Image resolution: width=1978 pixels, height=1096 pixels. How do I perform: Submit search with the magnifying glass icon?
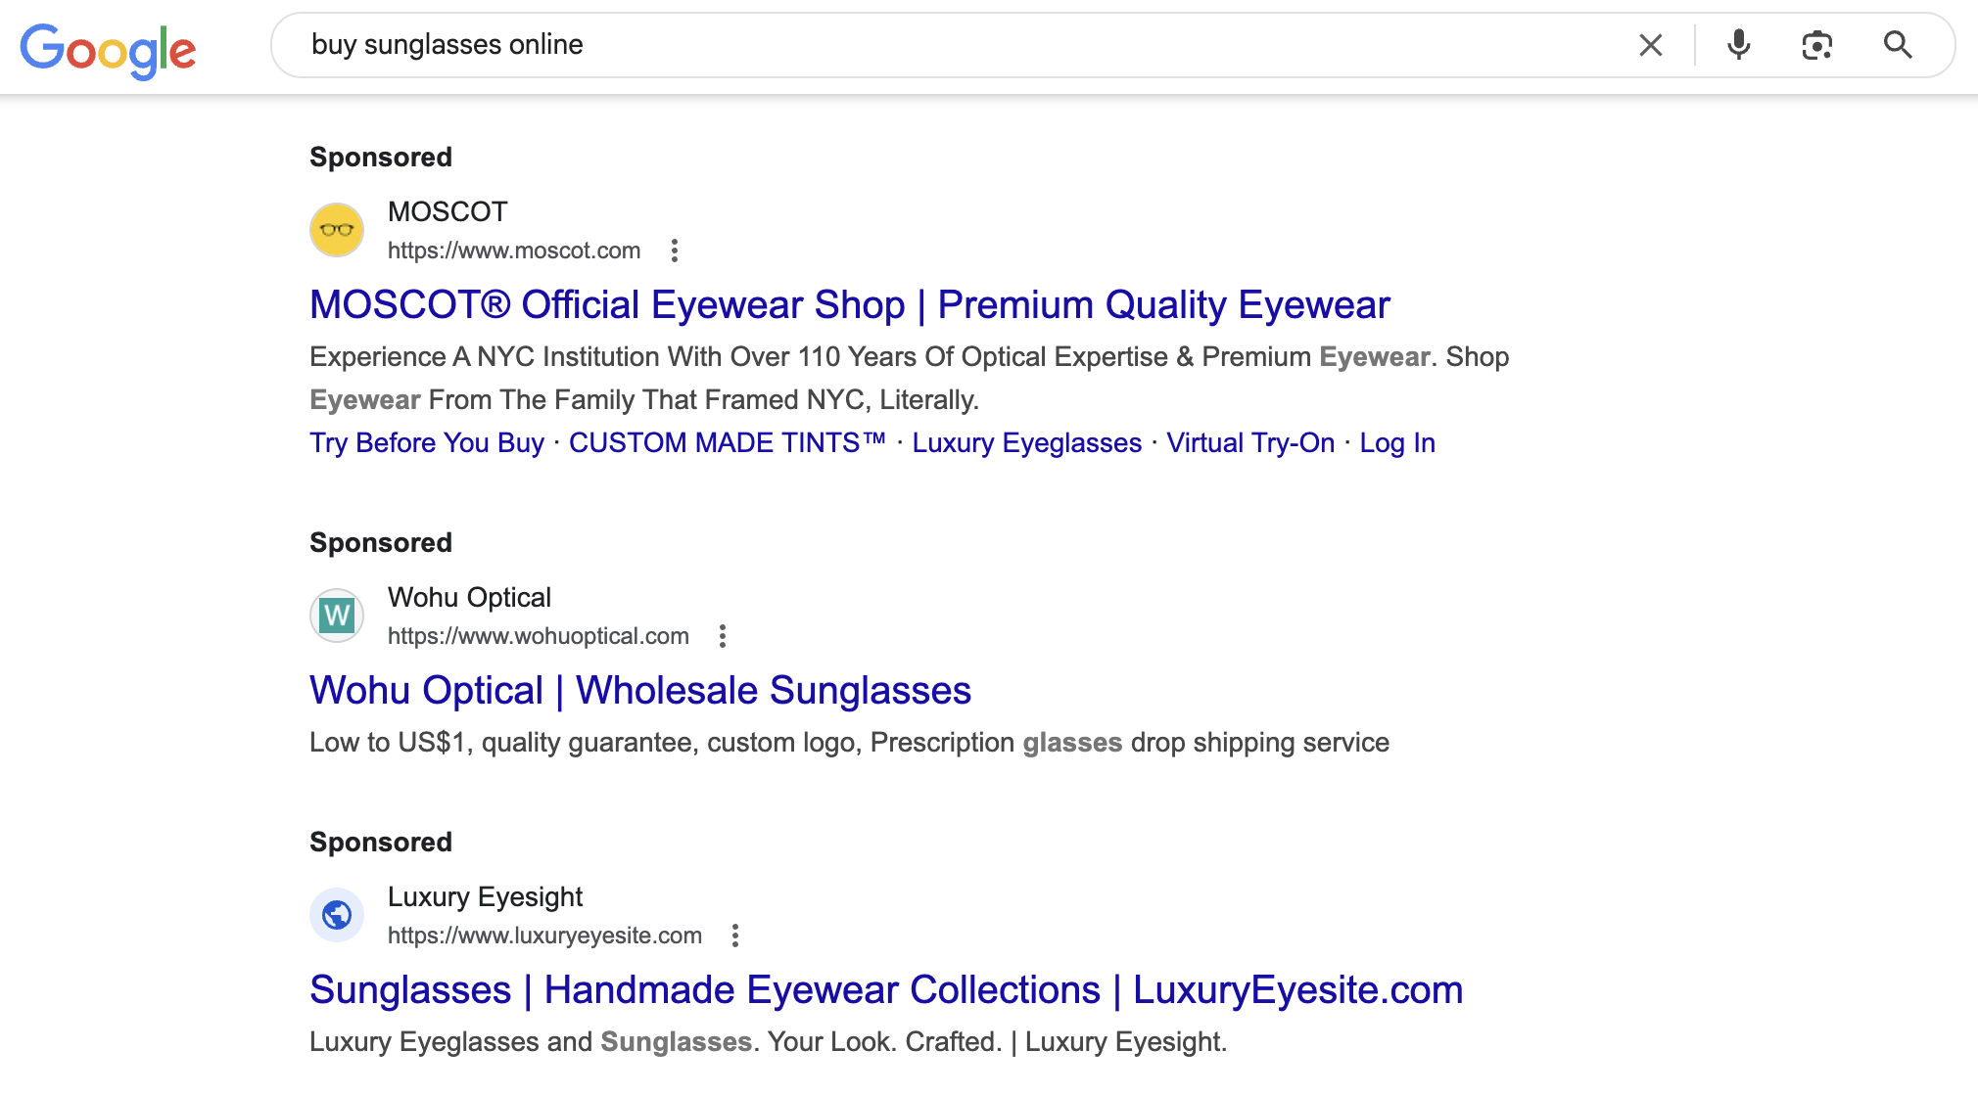[x=1898, y=45]
